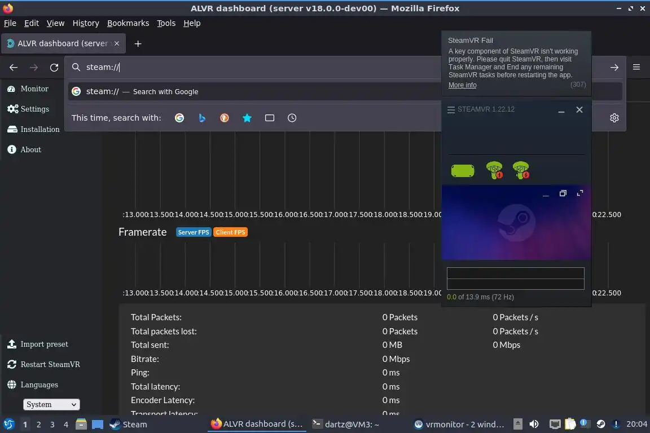Switch to the dartz@VM3 terminal window

346,425
